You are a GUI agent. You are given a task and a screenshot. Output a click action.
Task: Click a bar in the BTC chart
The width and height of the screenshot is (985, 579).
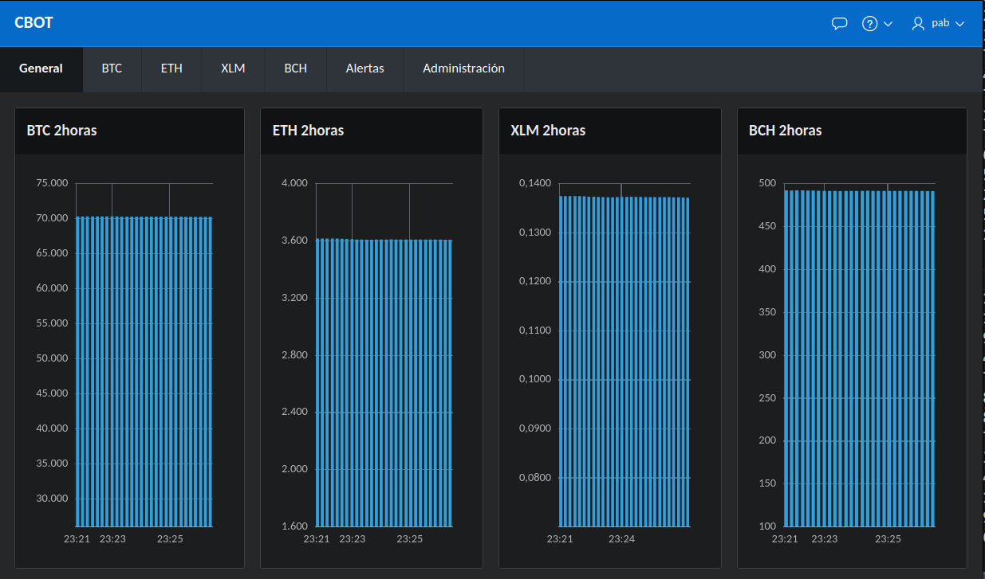[x=144, y=358]
